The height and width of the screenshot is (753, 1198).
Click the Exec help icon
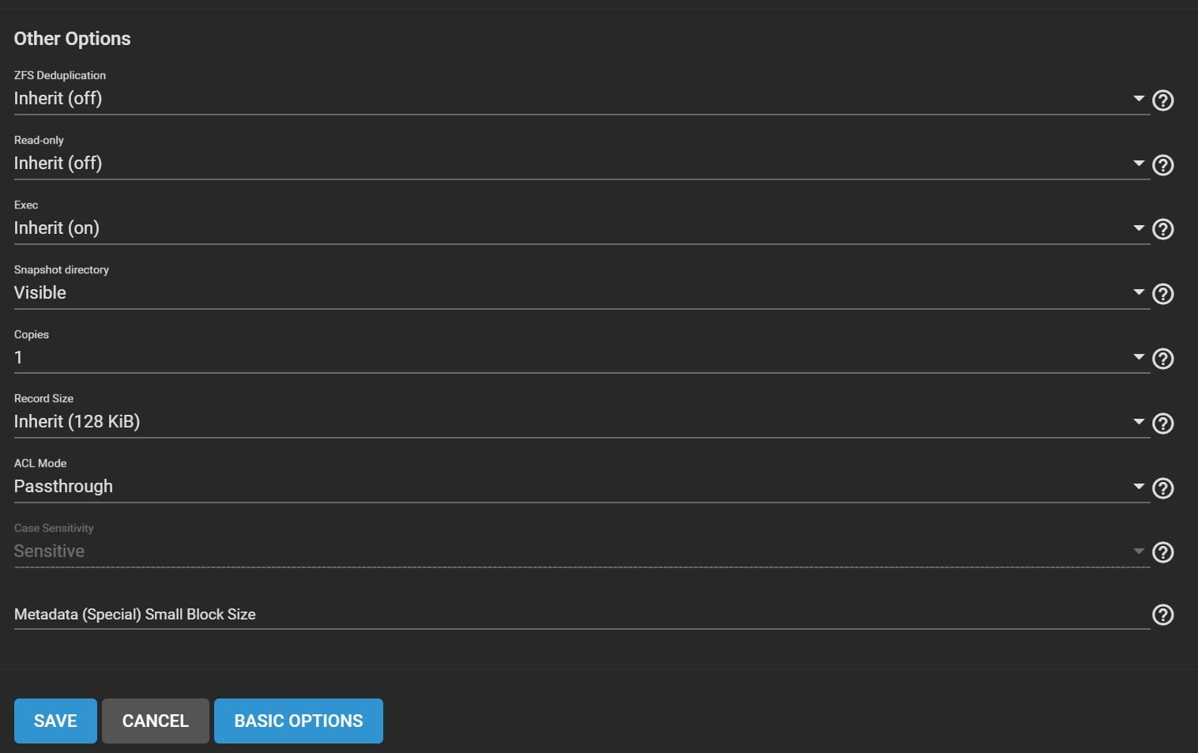pos(1162,229)
